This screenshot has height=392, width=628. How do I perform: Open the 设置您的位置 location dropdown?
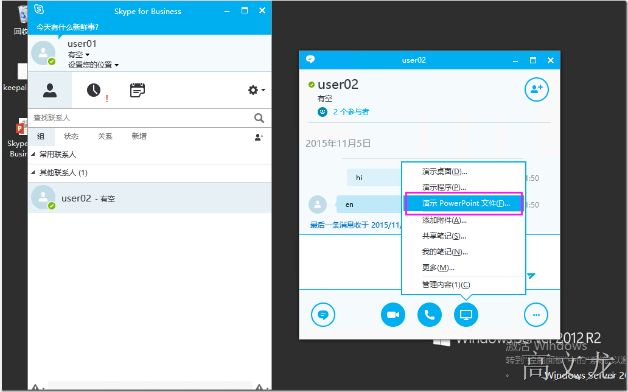tap(93, 65)
